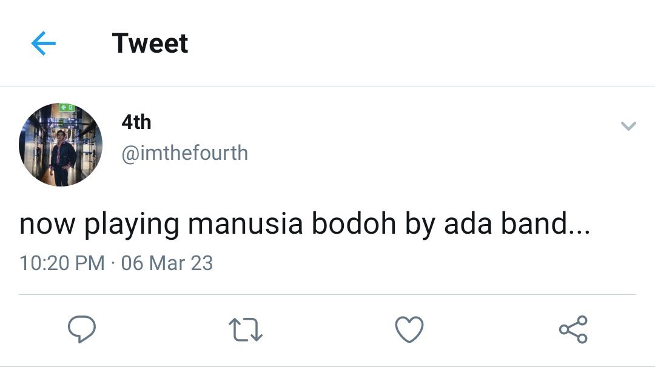The image size is (655, 376).
Task: Share the tweet using the share icon
Action: tap(573, 330)
